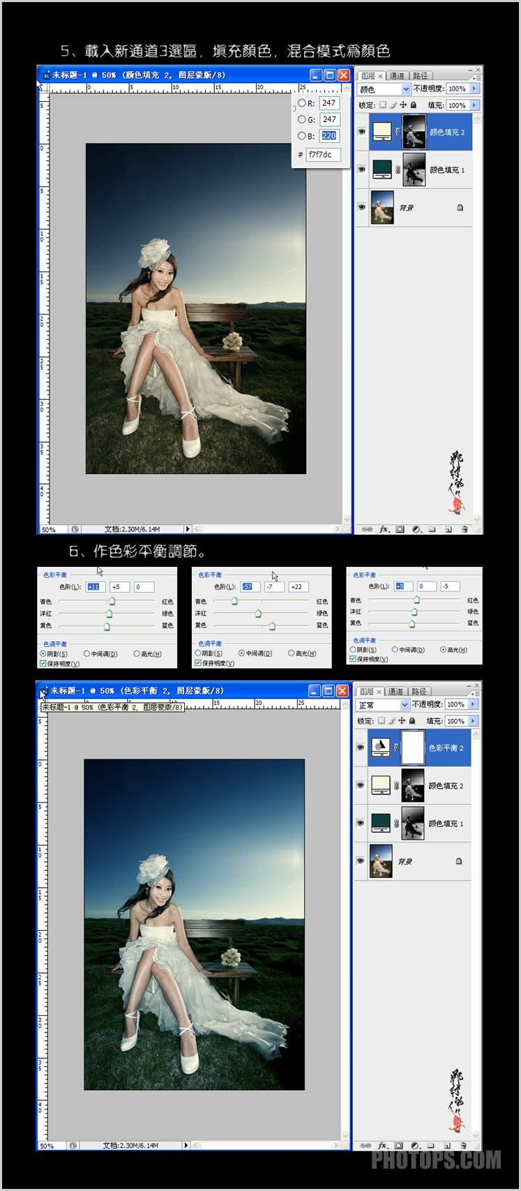521x1191 pixels.
Task: Hide 颜色填充 1 layer eye in step 5 panel
Action: coord(361,169)
